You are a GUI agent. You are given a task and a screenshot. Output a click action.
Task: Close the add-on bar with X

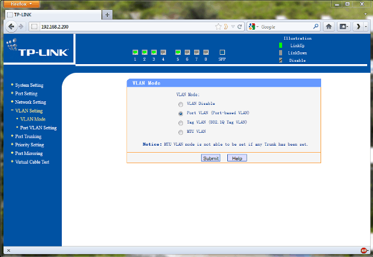(9, 251)
